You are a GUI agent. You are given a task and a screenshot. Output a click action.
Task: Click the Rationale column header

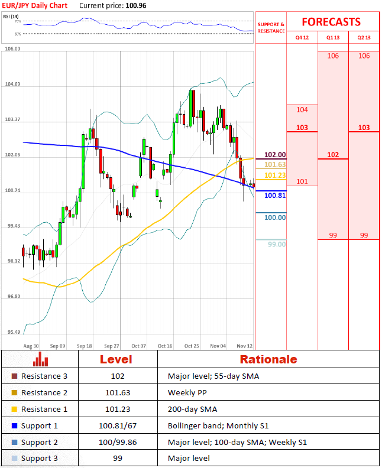(268, 359)
